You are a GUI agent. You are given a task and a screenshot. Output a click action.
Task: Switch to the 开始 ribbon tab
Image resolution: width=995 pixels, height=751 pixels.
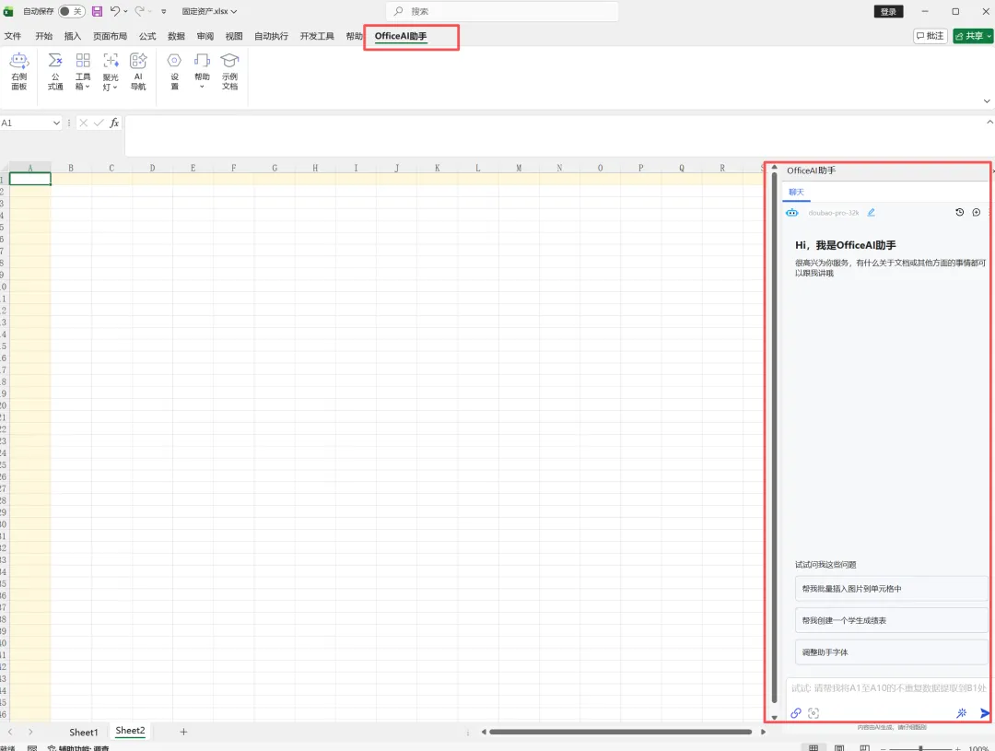[x=44, y=36]
